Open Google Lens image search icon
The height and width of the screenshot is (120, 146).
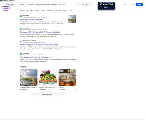pyautogui.click(x=86, y=5)
